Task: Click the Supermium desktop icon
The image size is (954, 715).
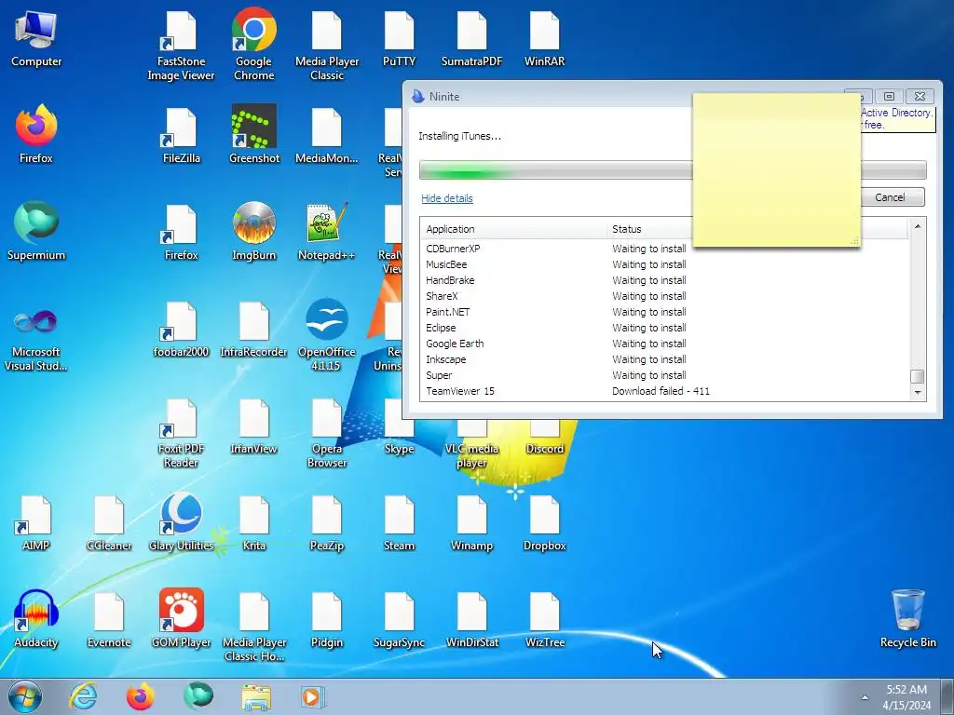Action: [36, 232]
